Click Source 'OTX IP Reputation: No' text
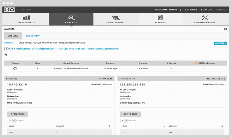 (20, 103)
